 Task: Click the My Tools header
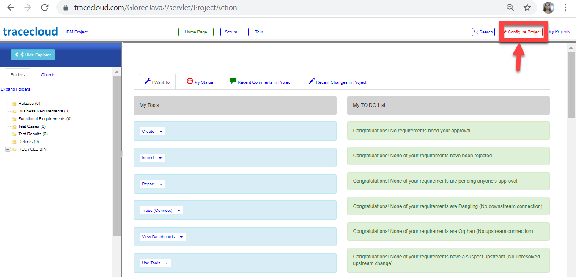pyautogui.click(x=235, y=105)
